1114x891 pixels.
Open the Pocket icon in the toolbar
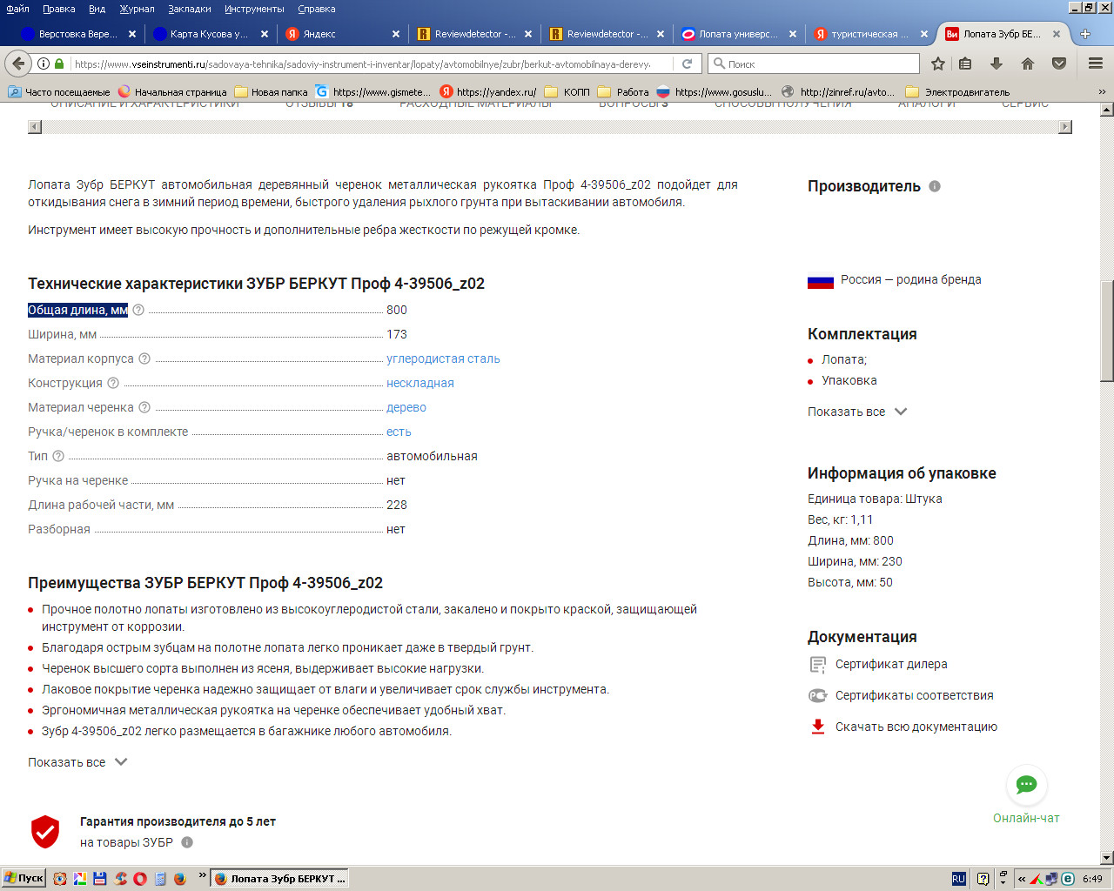point(1059,64)
